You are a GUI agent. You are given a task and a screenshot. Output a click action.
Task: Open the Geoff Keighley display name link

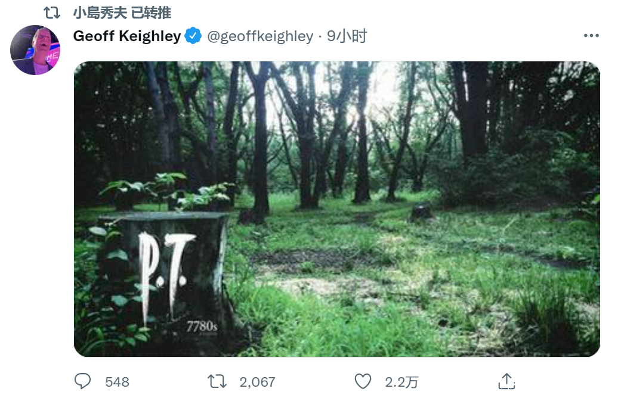coord(126,36)
